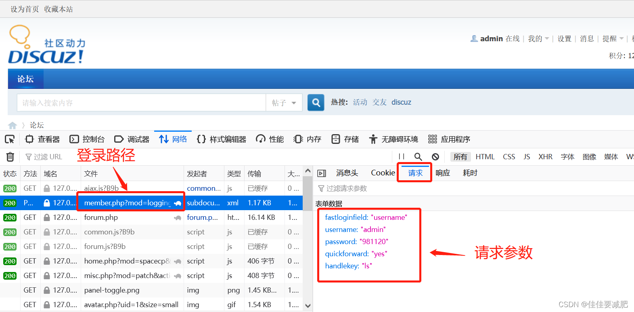
Task: Toggle the CSS request filter
Action: 509,157
